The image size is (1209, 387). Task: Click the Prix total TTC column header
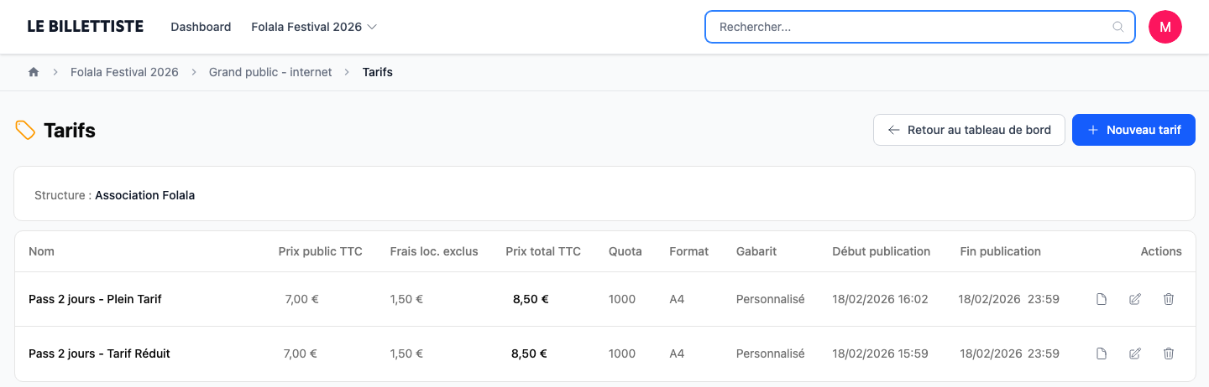pos(543,251)
